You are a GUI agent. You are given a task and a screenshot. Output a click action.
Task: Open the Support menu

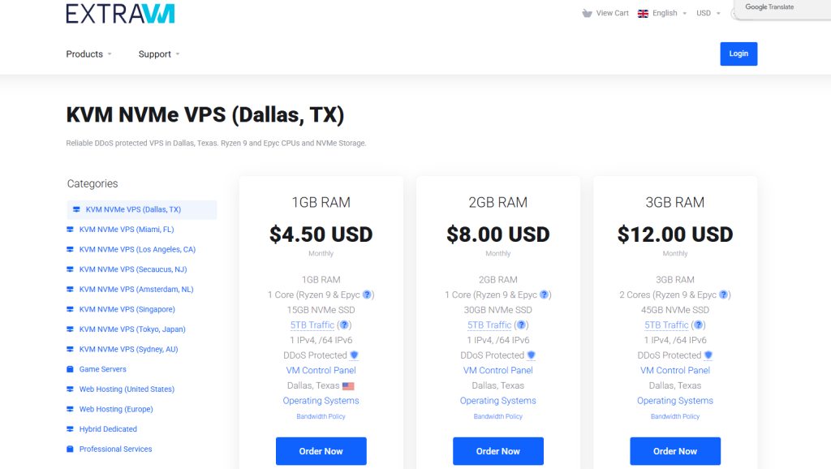(x=159, y=54)
